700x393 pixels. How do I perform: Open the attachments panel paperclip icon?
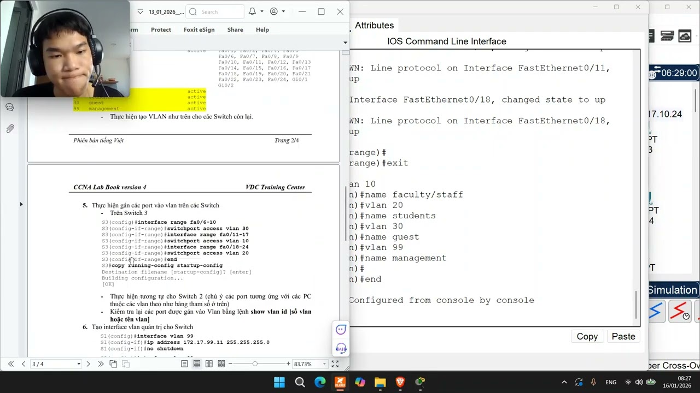[x=10, y=129]
